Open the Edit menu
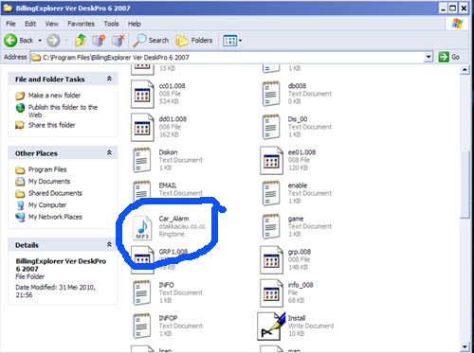The image size is (474, 353). (30, 24)
